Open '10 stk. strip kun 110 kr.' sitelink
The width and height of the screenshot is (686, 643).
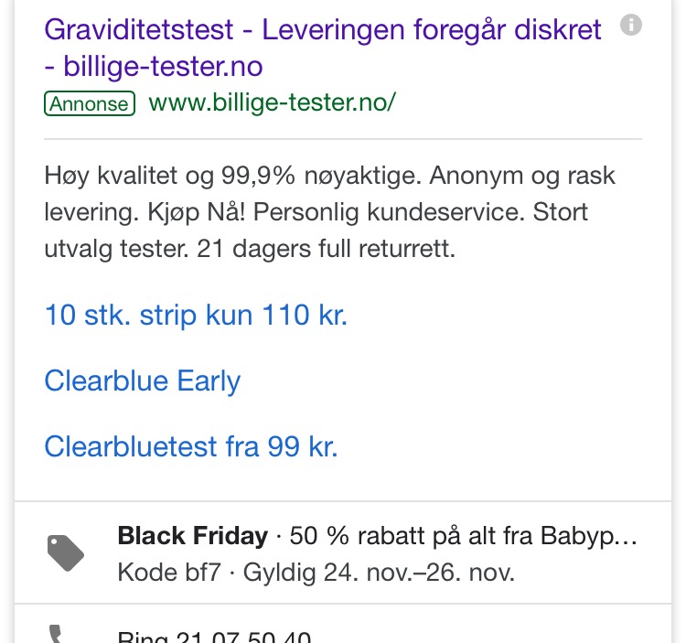196,315
